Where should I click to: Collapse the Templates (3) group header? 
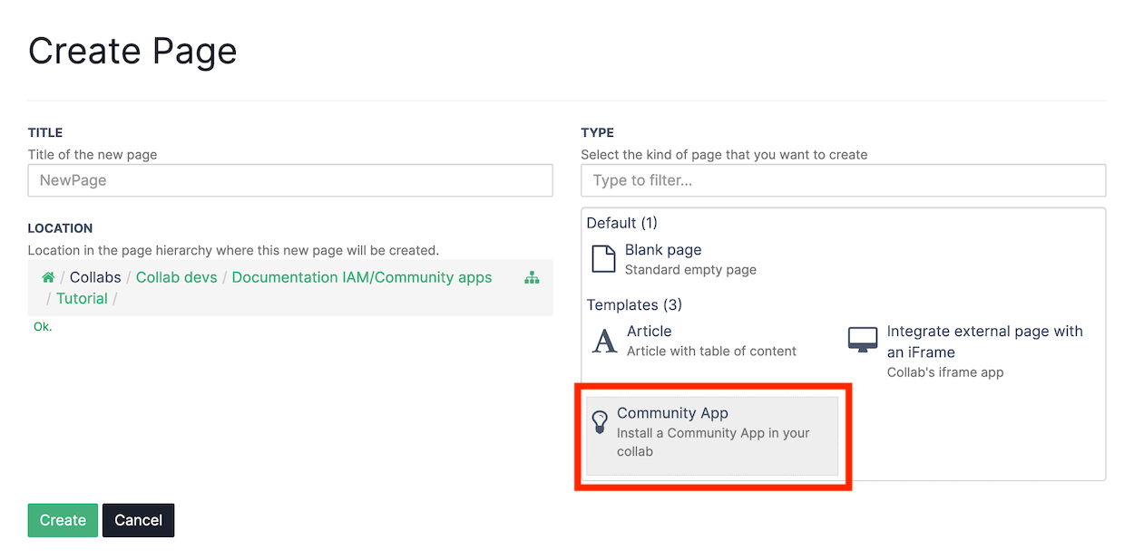pos(634,304)
